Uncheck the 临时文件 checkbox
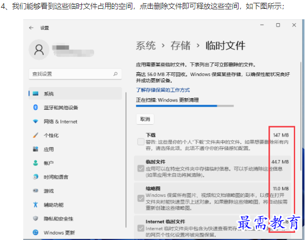This screenshot has height=240, width=305. click(x=141, y=168)
